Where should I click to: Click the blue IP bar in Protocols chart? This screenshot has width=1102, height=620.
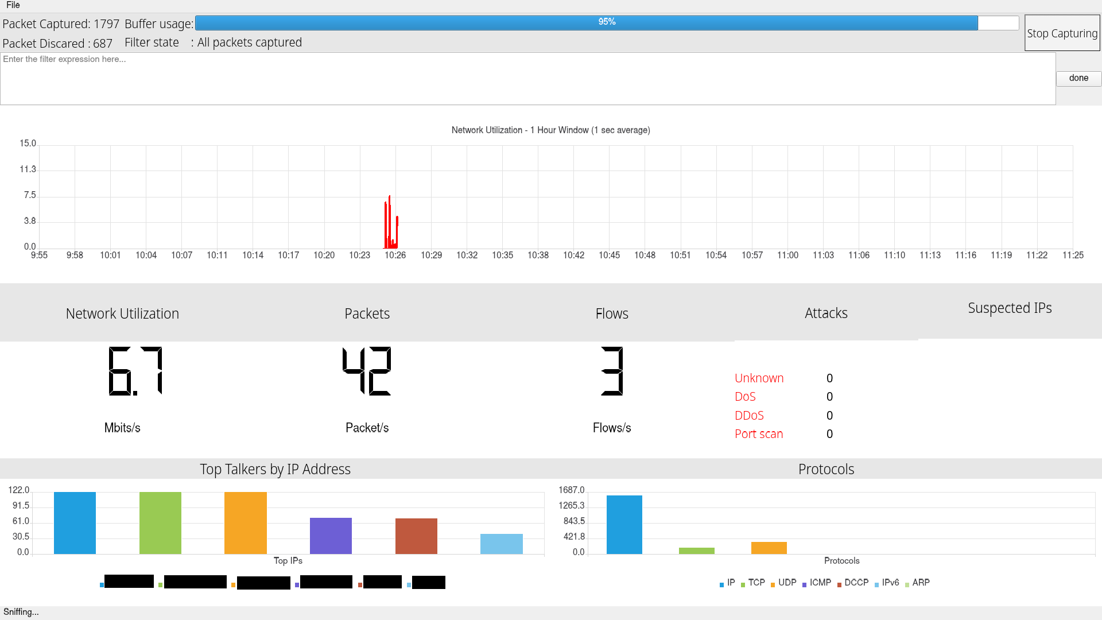tap(624, 525)
